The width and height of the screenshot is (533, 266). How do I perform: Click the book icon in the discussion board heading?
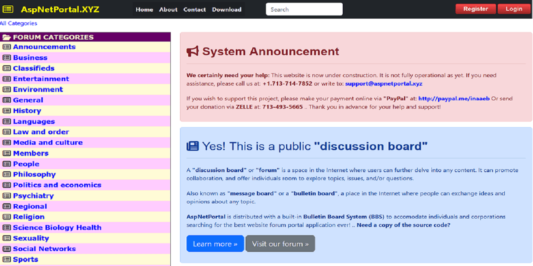192,146
